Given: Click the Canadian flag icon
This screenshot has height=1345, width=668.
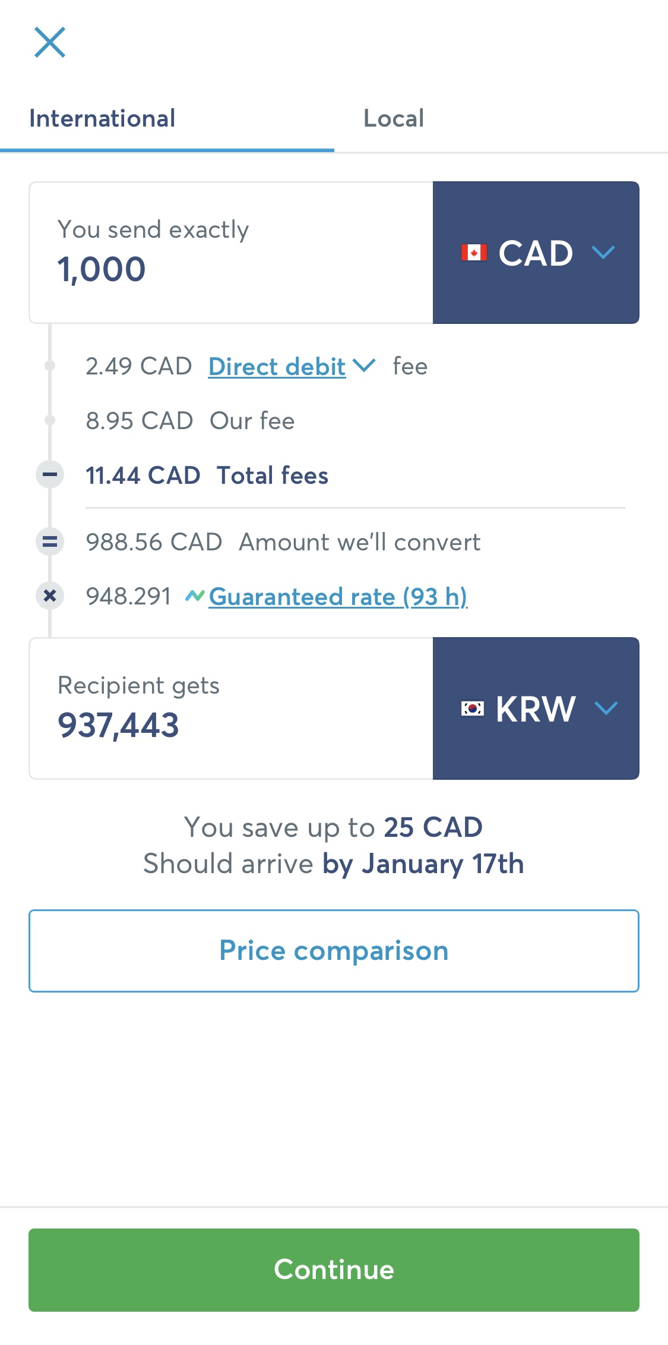Looking at the screenshot, I should pos(474,253).
